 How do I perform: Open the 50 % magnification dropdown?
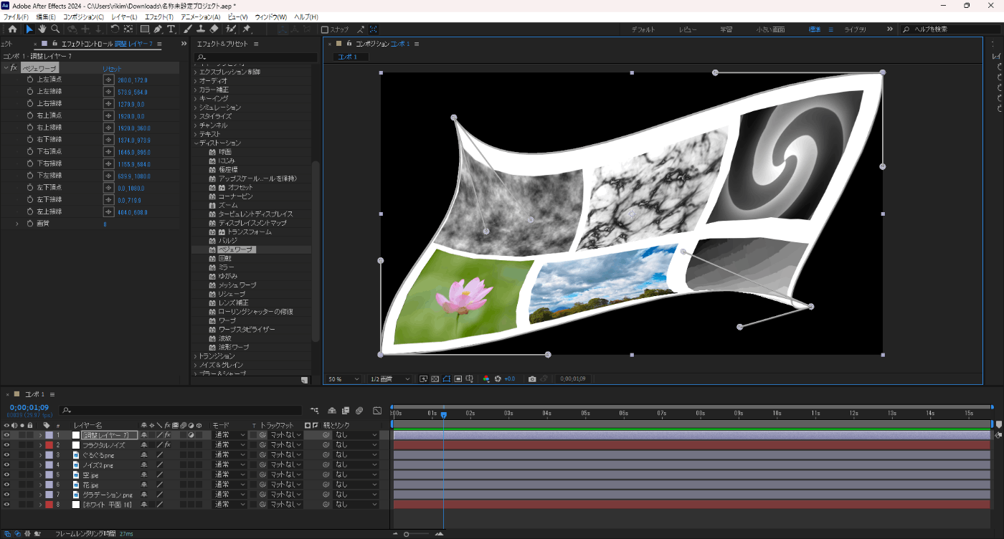tap(344, 378)
